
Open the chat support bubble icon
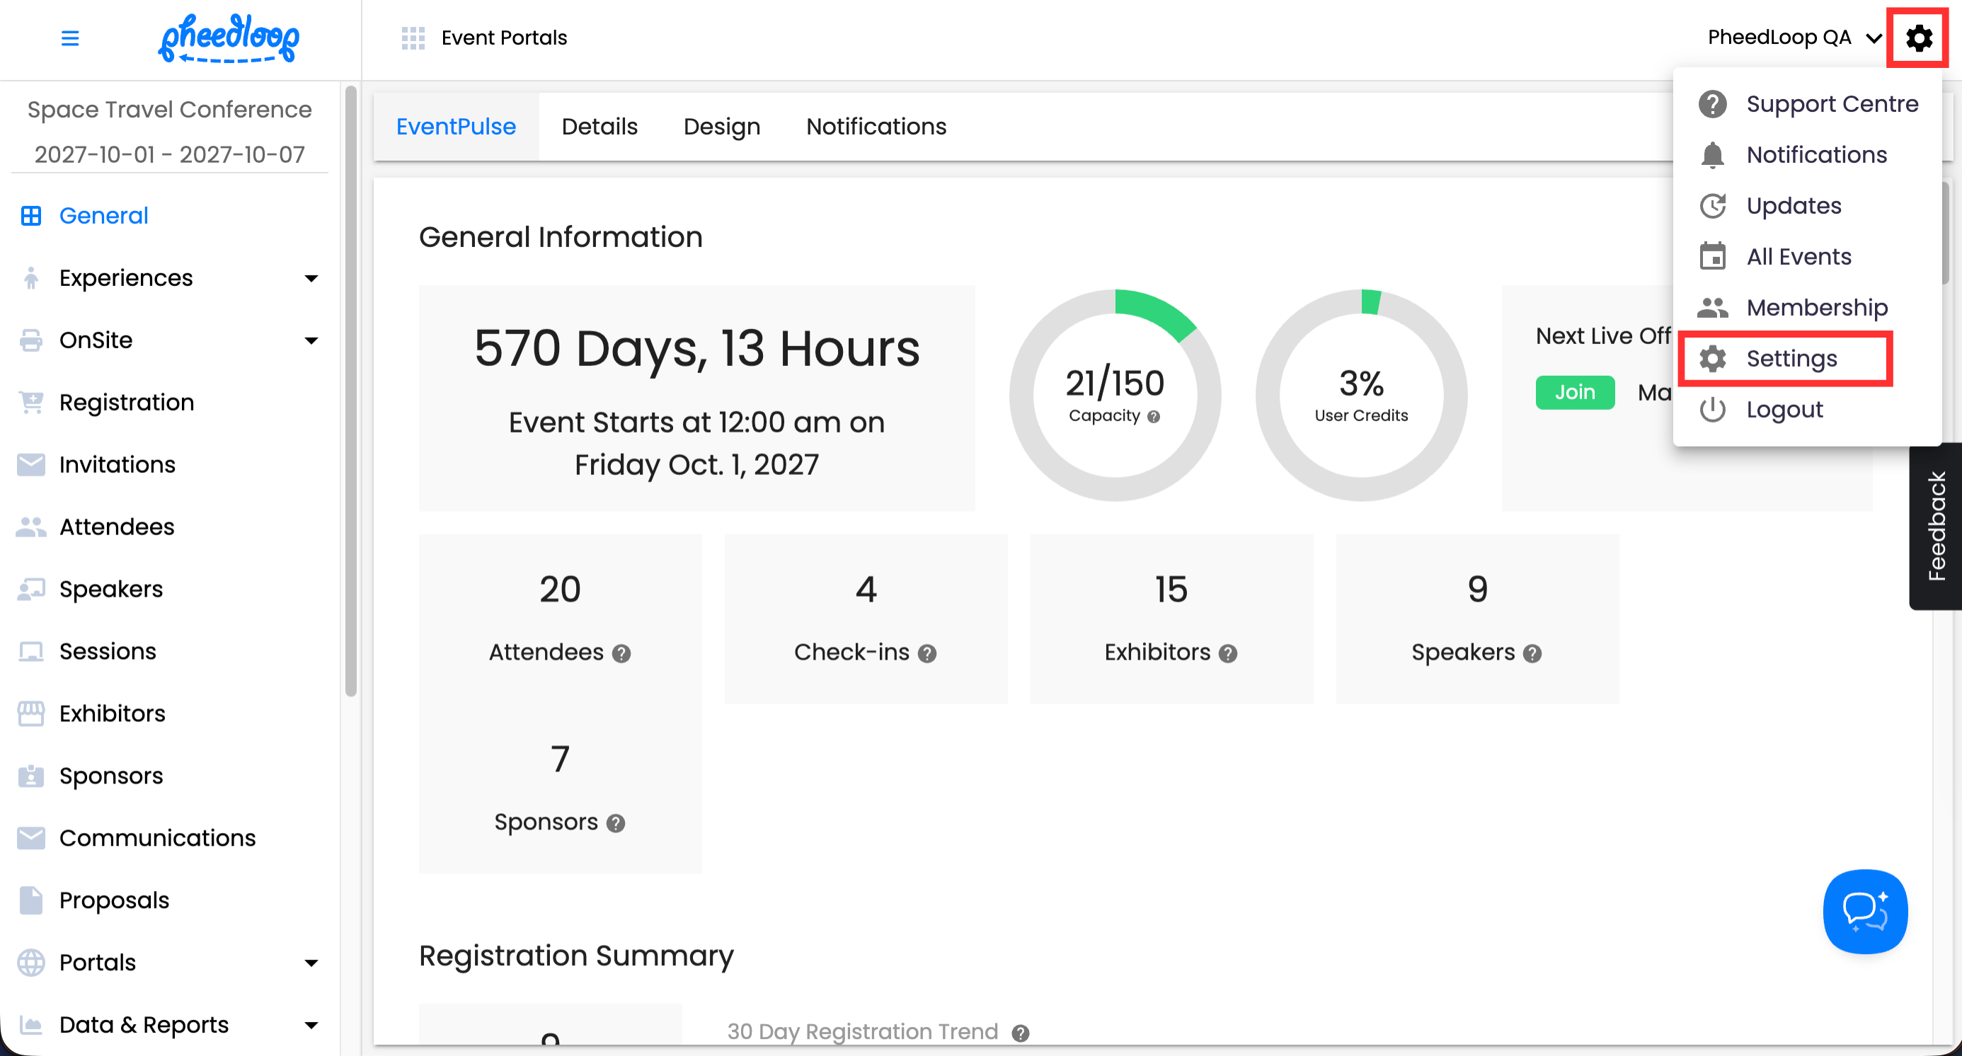[1864, 911]
